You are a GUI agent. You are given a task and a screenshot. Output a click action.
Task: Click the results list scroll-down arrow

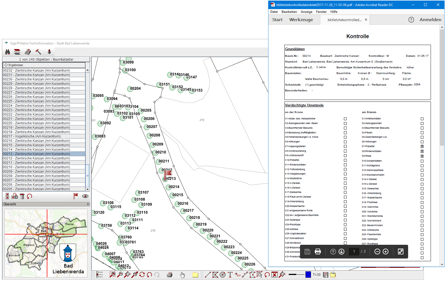pos(88,189)
